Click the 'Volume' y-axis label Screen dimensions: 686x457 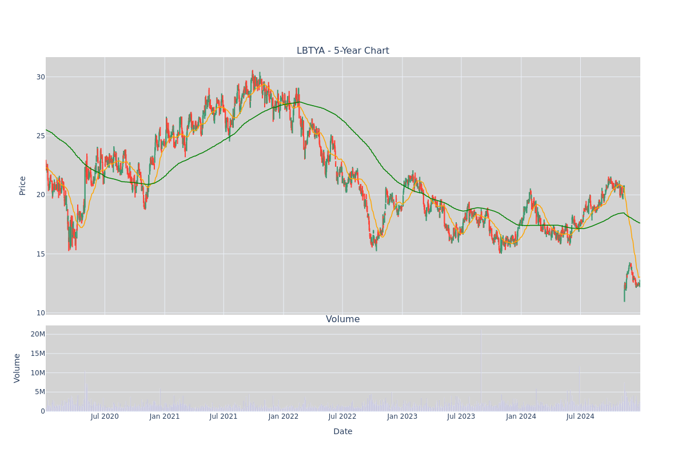pyautogui.click(x=17, y=368)
